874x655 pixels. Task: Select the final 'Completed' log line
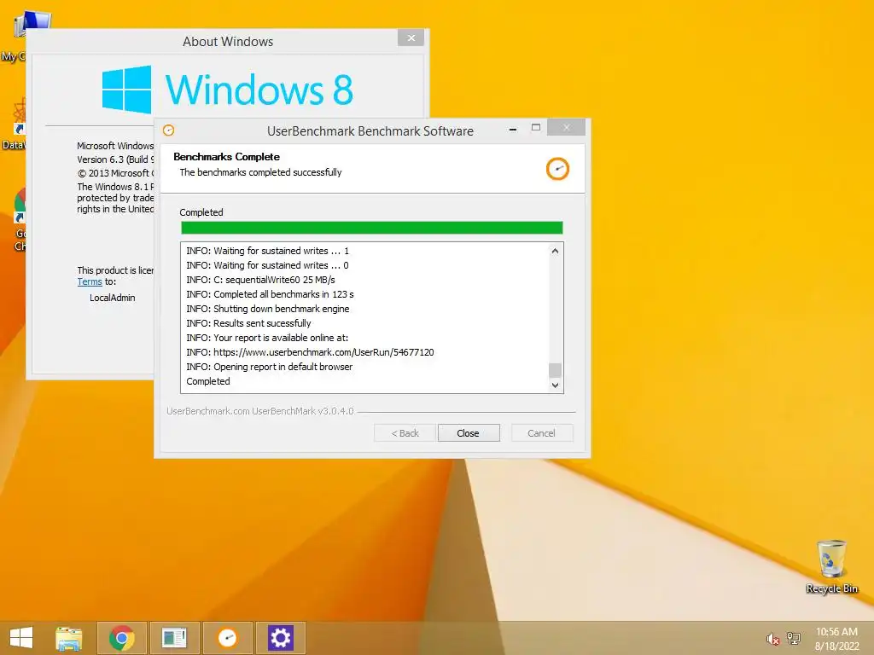[x=208, y=381]
